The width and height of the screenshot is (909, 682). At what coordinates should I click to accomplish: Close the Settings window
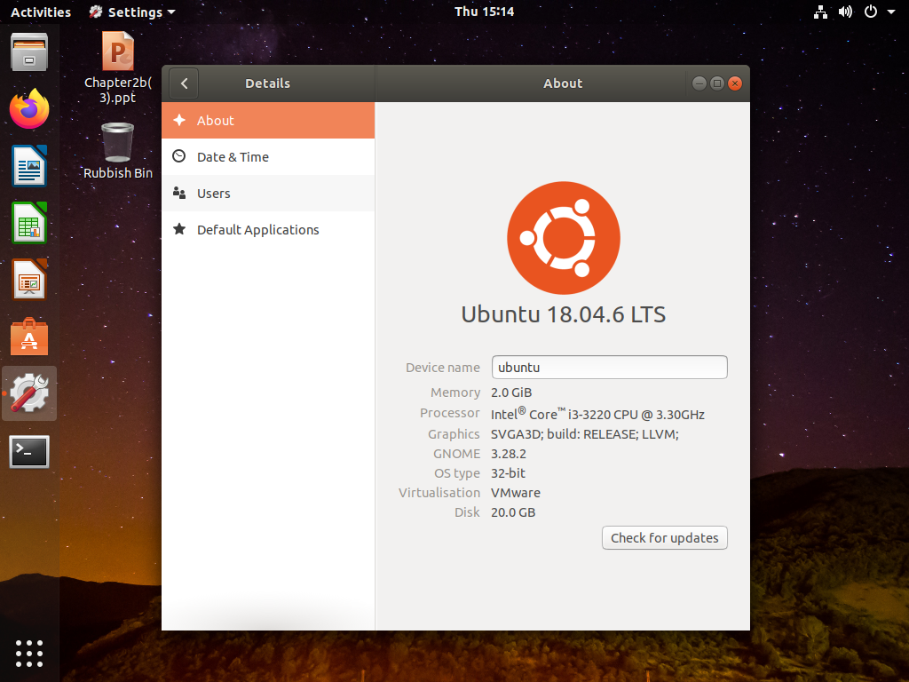point(735,83)
